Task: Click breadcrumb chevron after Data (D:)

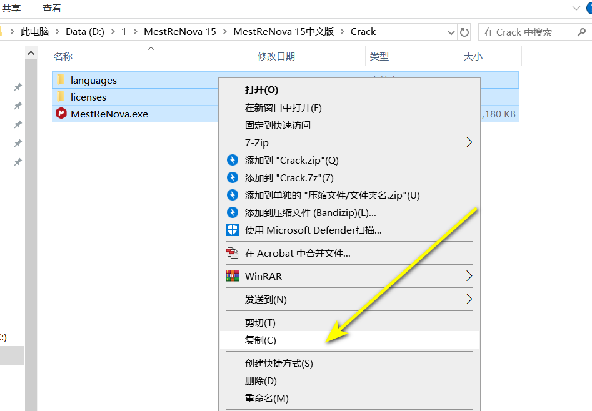Action: pos(113,32)
